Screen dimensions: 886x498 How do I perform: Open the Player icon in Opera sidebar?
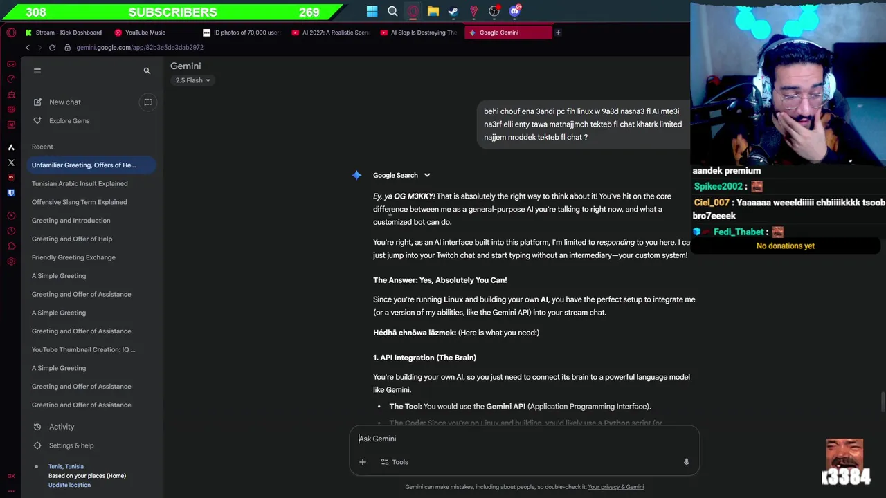click(11, 216)
